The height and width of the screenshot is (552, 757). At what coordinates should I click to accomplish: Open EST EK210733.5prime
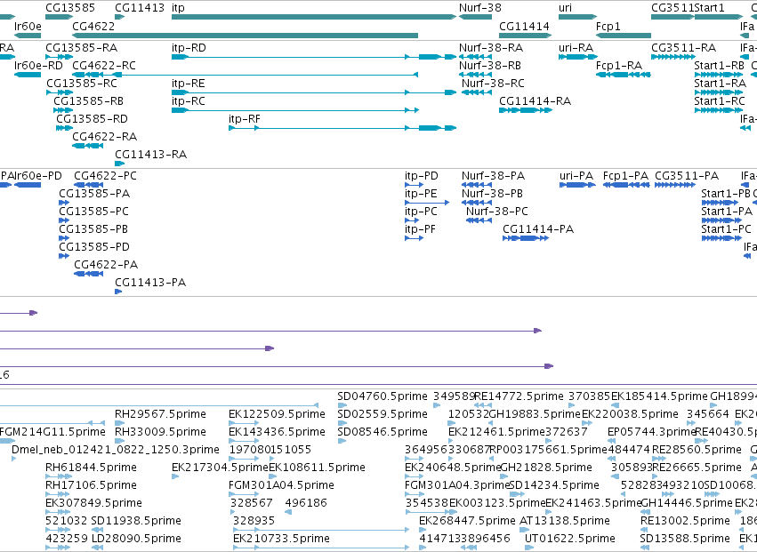point(281,540)
